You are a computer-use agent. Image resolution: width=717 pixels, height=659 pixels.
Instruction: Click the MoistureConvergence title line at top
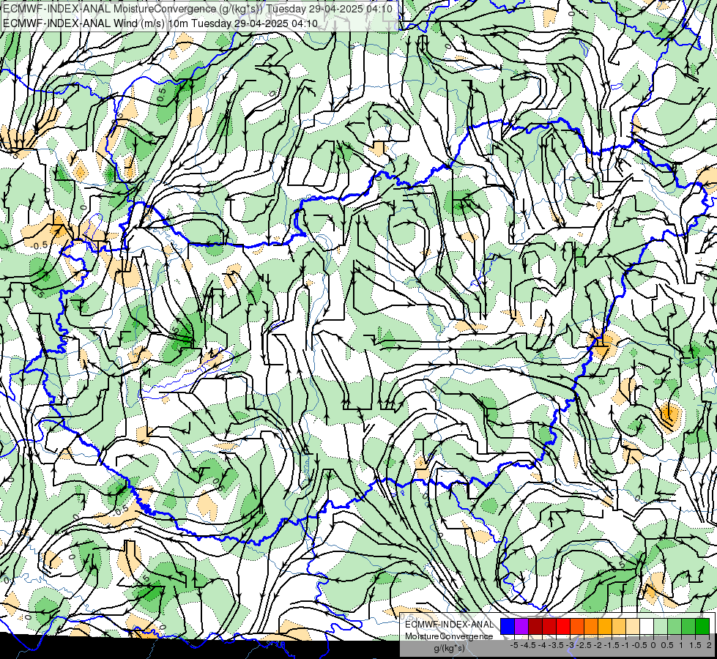pos(198,9)
